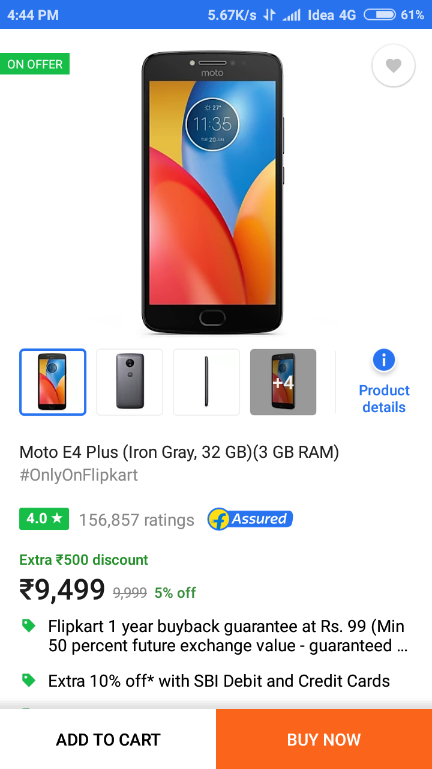Image resolution: width=432 pixels, height=769 pixels.
Task: Tap the wishlist heart icon
Action: click(394, 65)
